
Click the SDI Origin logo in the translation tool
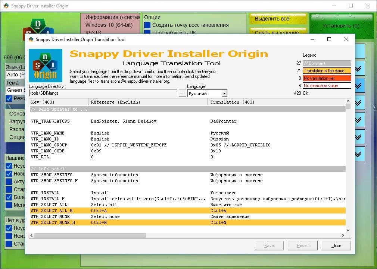(x=46, y=65)
